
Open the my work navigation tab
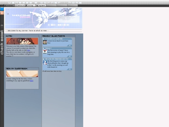(x=41, y=6)
